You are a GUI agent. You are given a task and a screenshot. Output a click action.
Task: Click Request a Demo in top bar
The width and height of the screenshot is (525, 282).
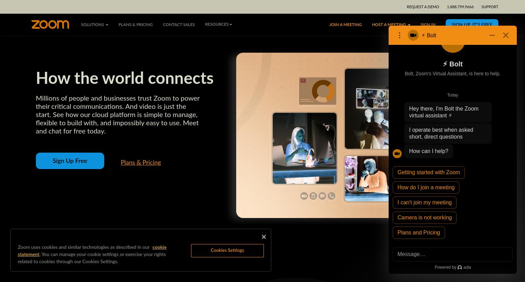423,7
